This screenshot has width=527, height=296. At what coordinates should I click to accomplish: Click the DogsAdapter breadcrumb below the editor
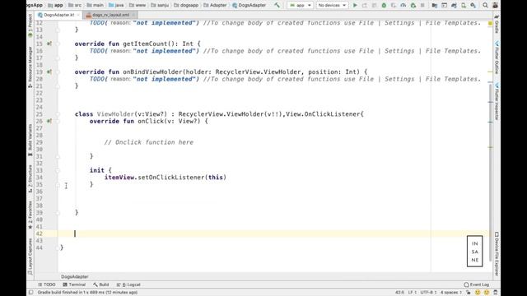(x=75, y=276)
